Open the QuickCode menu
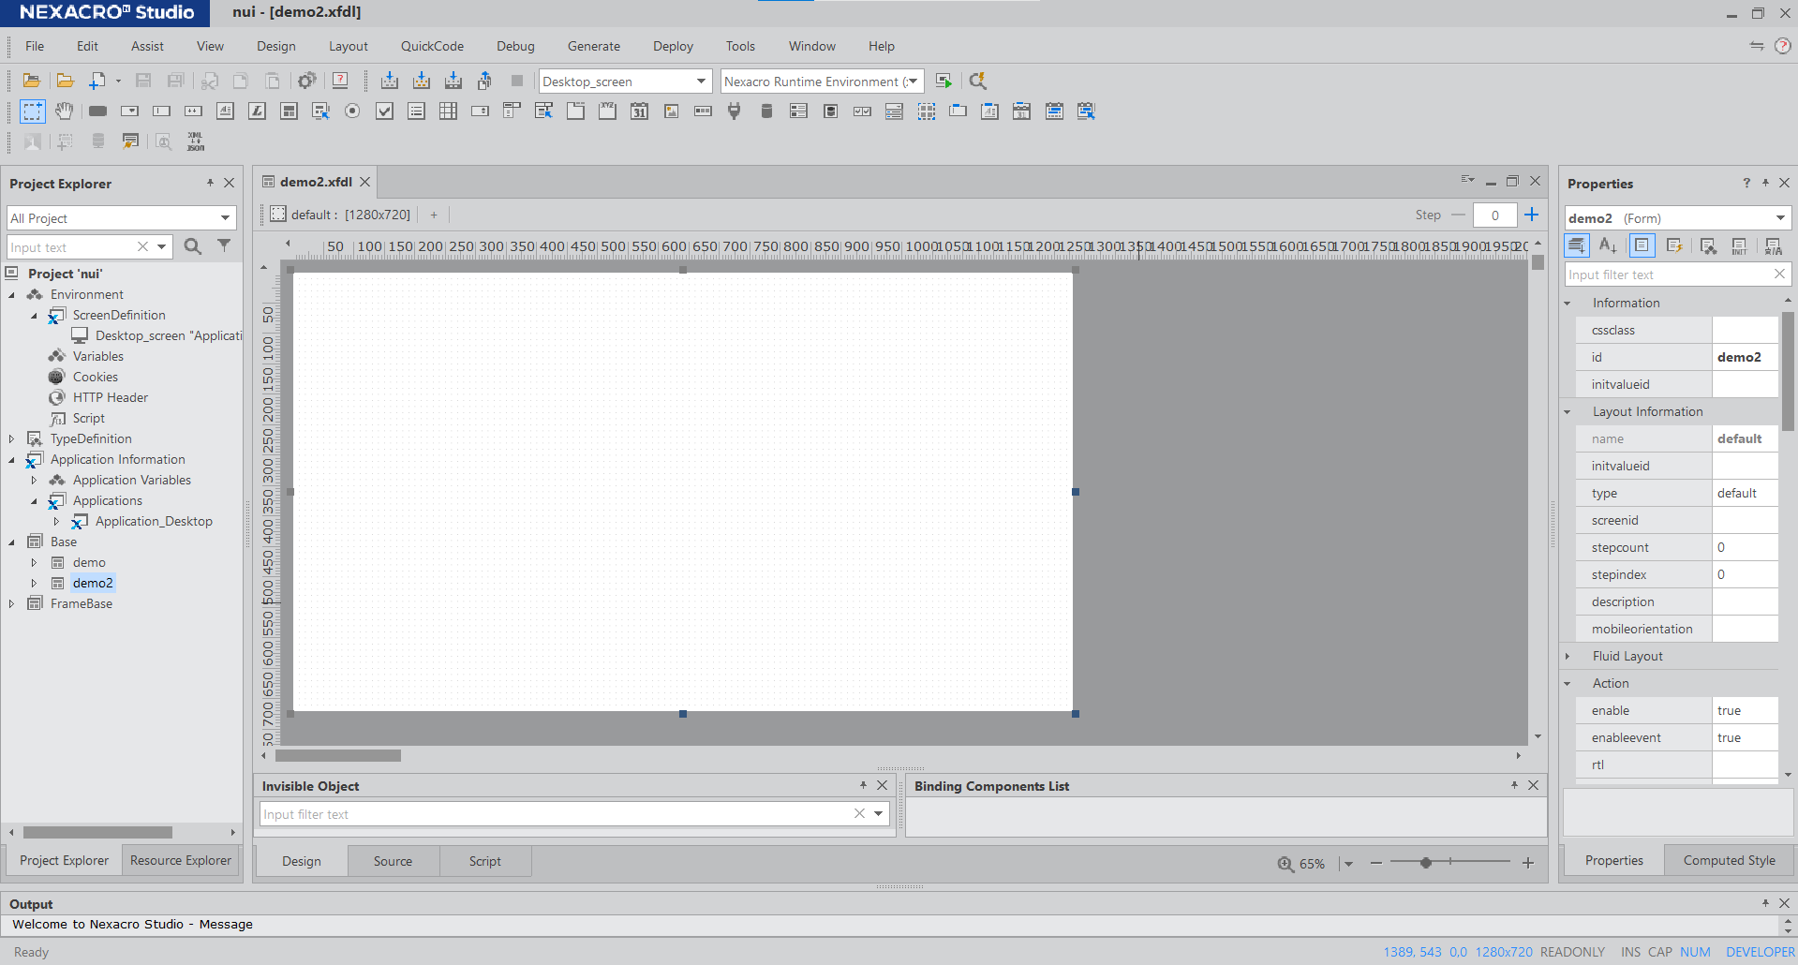Viewport: 1798px width, 965px height. point(432,46)
